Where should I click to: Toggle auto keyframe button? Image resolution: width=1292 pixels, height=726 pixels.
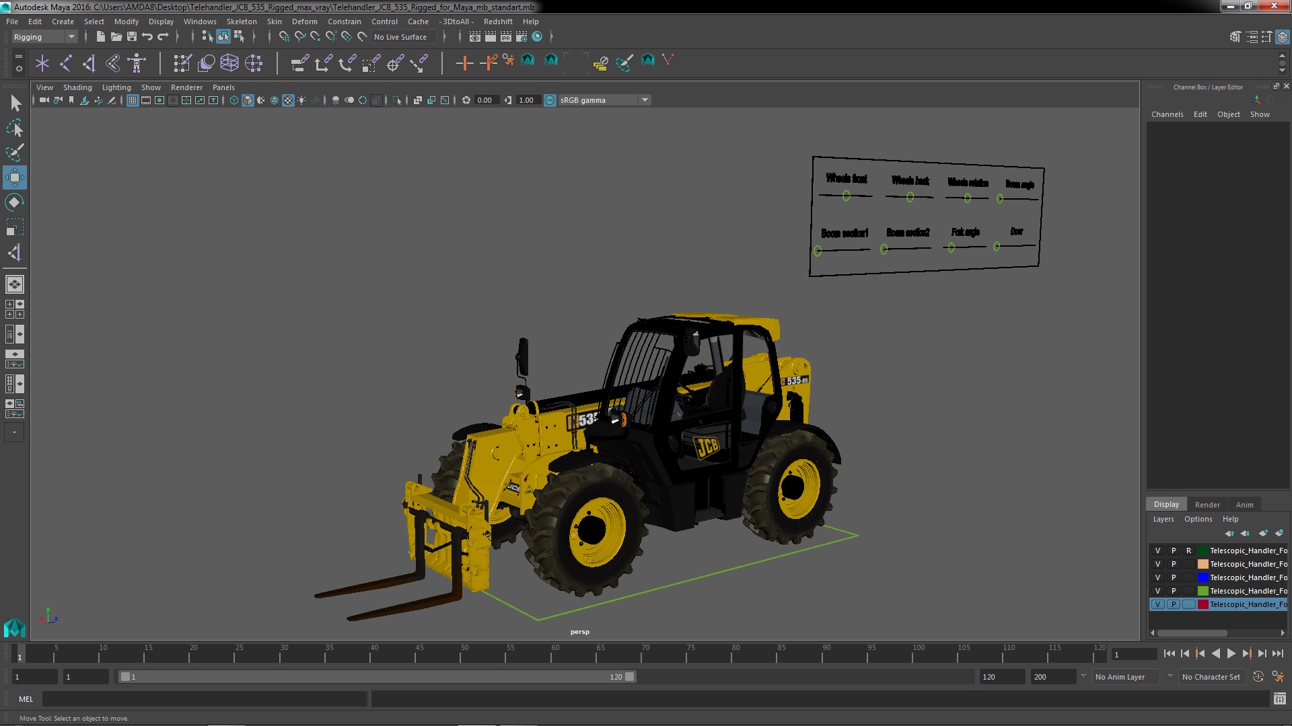[x=1258, y=677]
